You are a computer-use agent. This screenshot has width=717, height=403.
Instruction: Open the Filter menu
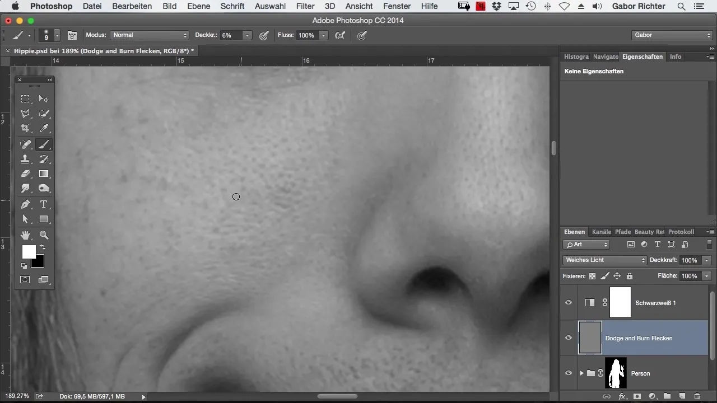coord(305,6)
